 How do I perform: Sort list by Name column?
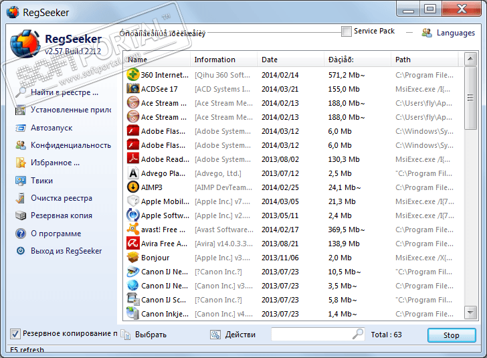click(x=157, y=60)
